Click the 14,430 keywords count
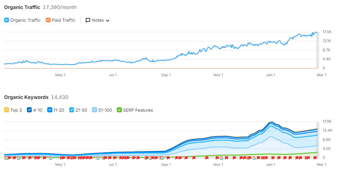This screenshot has height=172, width=337. pos(60,97)
